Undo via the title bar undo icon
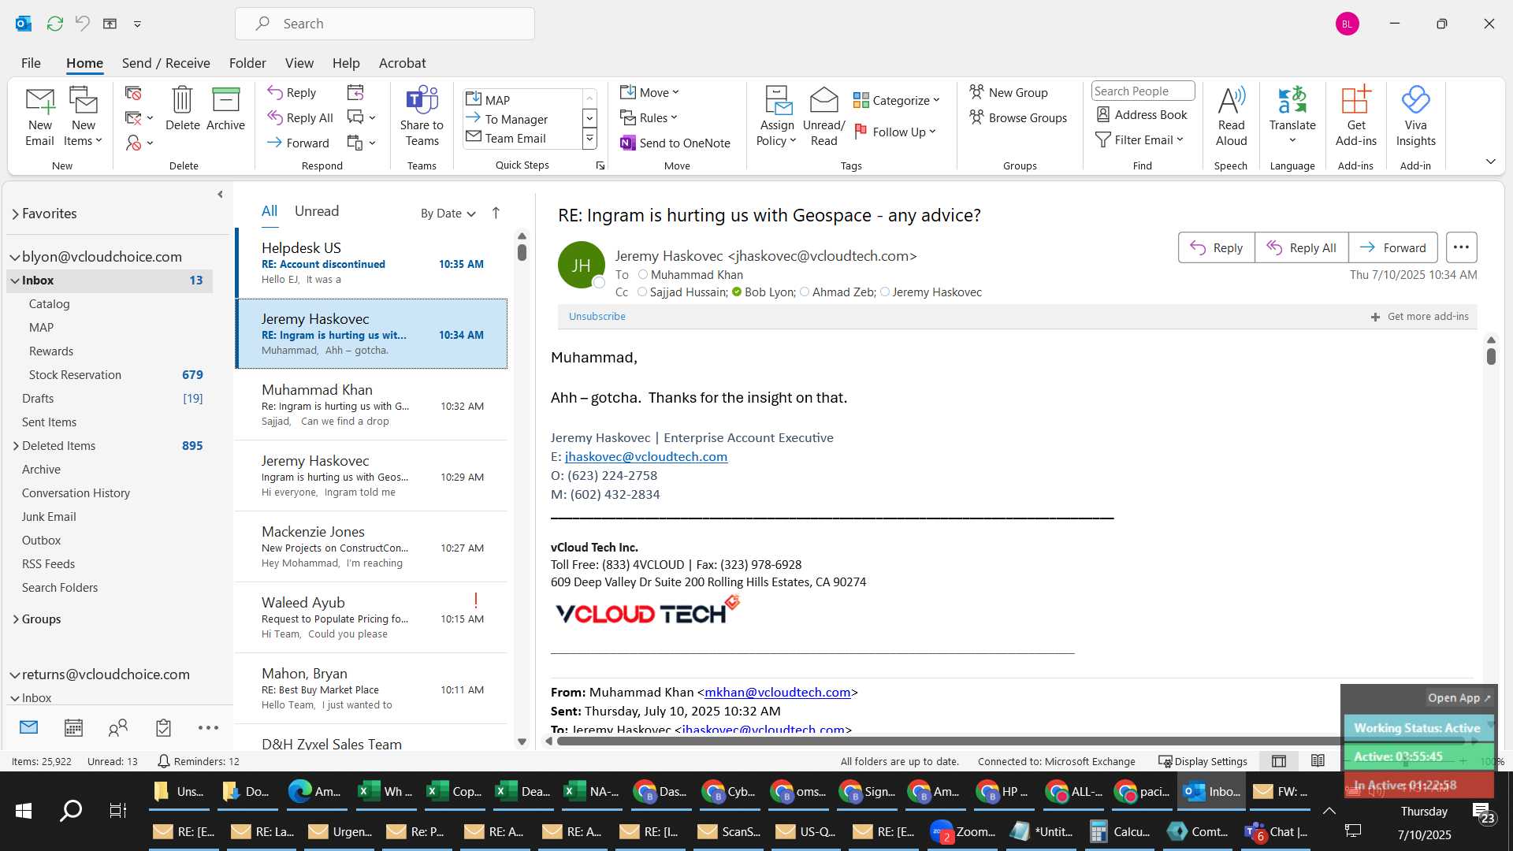This screenshot has width=1513, height=851. (82, 24)
